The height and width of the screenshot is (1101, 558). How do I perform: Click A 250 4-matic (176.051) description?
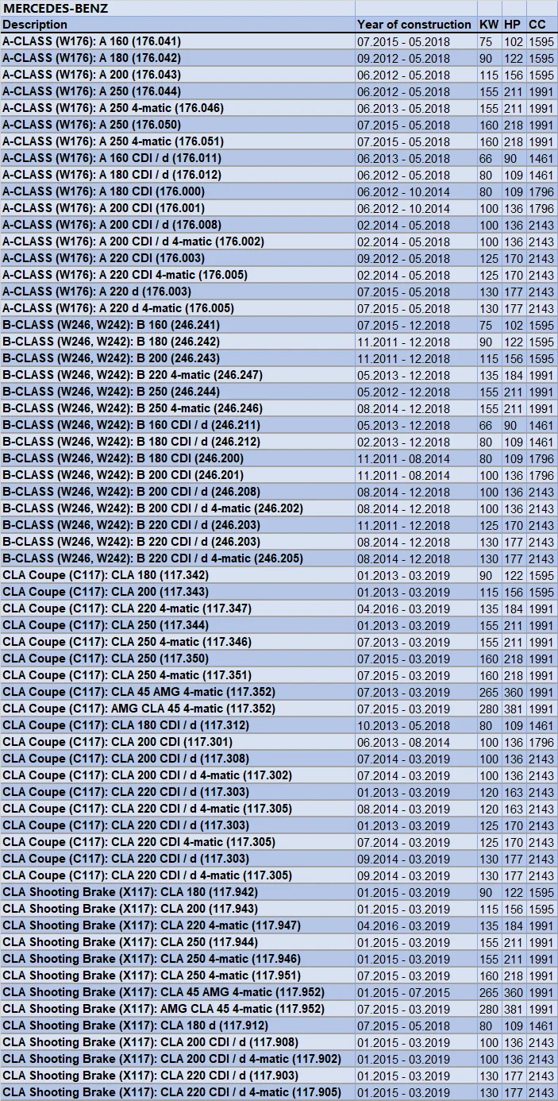coord(177,141)
